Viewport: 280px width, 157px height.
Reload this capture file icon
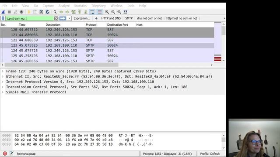(47, 12)
